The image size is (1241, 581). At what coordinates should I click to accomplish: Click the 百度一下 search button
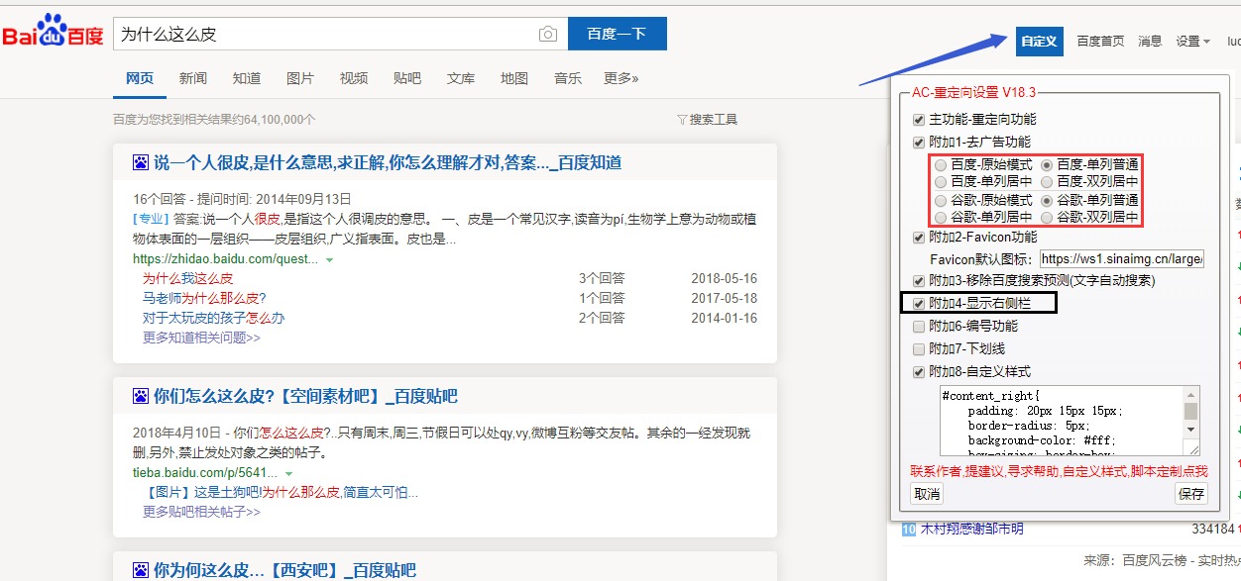[x=618, y=34]
